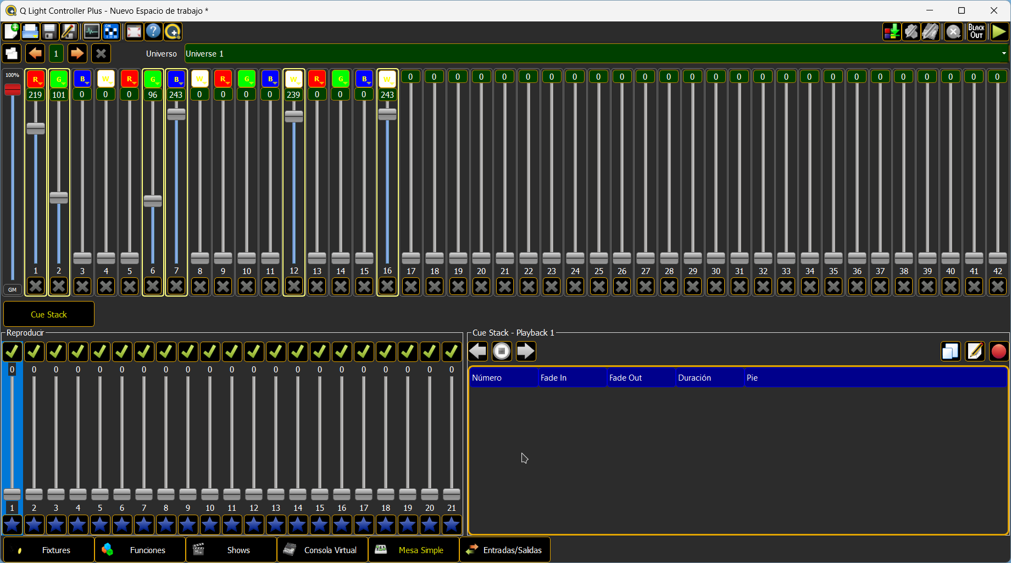Click the playback 5 fader handle
Viewport: 1011px width, 563px height.
pyautogui.click(x=100, y=494)
